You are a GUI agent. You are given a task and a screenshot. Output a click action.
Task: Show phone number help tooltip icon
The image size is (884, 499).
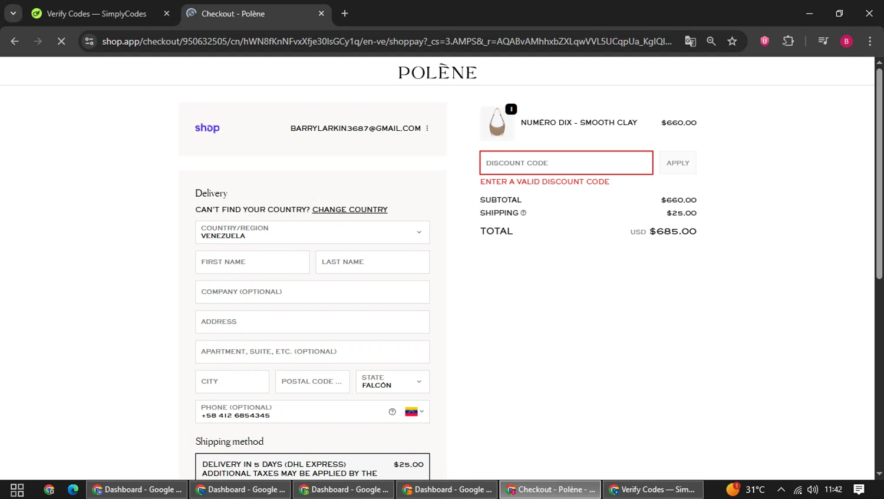pyautogui.click(x=392, y=412)
